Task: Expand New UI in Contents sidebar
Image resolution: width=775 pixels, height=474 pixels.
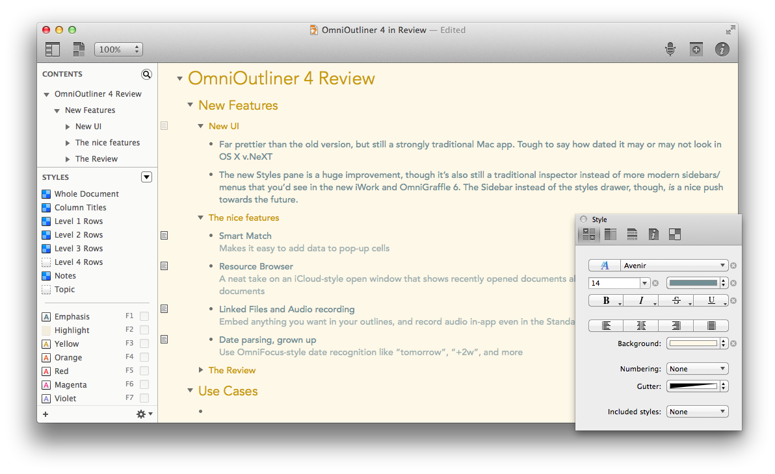Action: coord(68,127)
